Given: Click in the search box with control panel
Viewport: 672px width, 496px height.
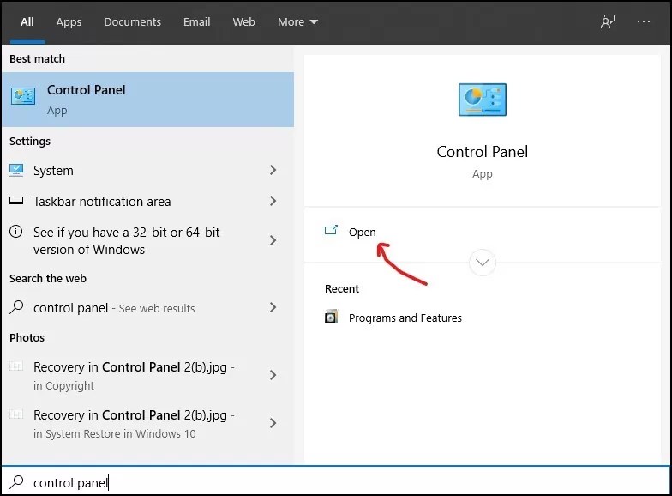Looking at the screenshot, I should pos(336,482).
